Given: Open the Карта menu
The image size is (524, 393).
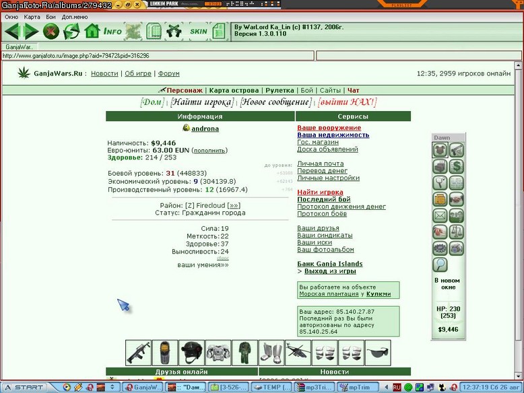Looking at the screenshot, I should pos(32,17).
